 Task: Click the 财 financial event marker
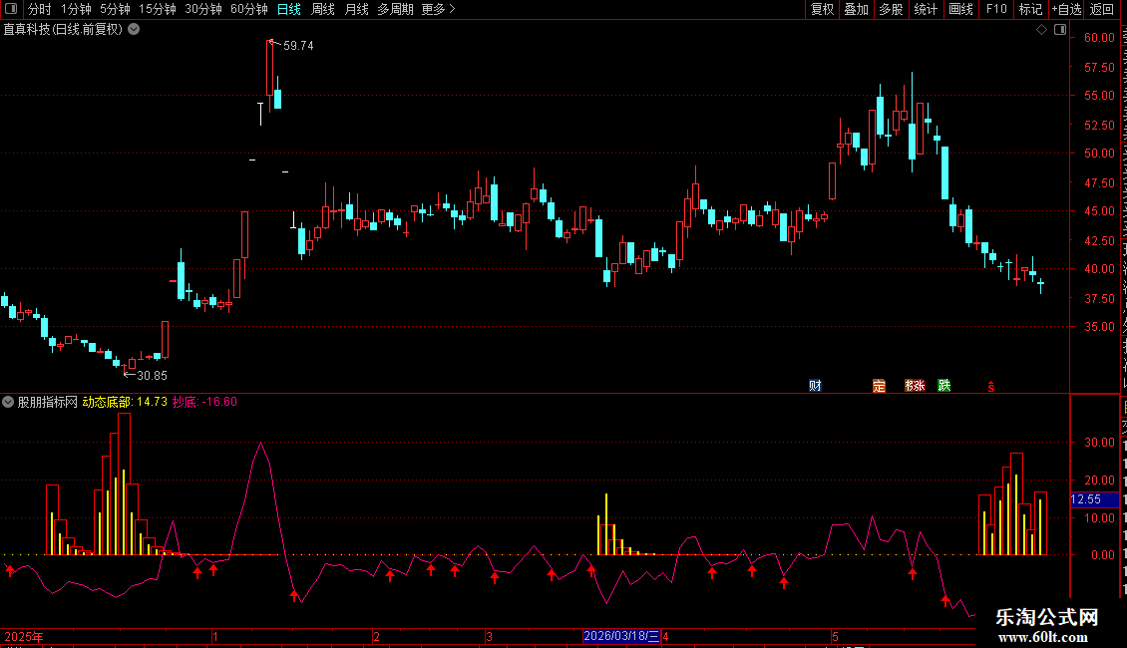point(815,386)
